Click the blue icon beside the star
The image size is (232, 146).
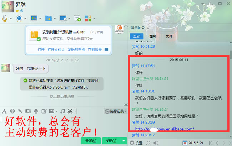[22, 11]
